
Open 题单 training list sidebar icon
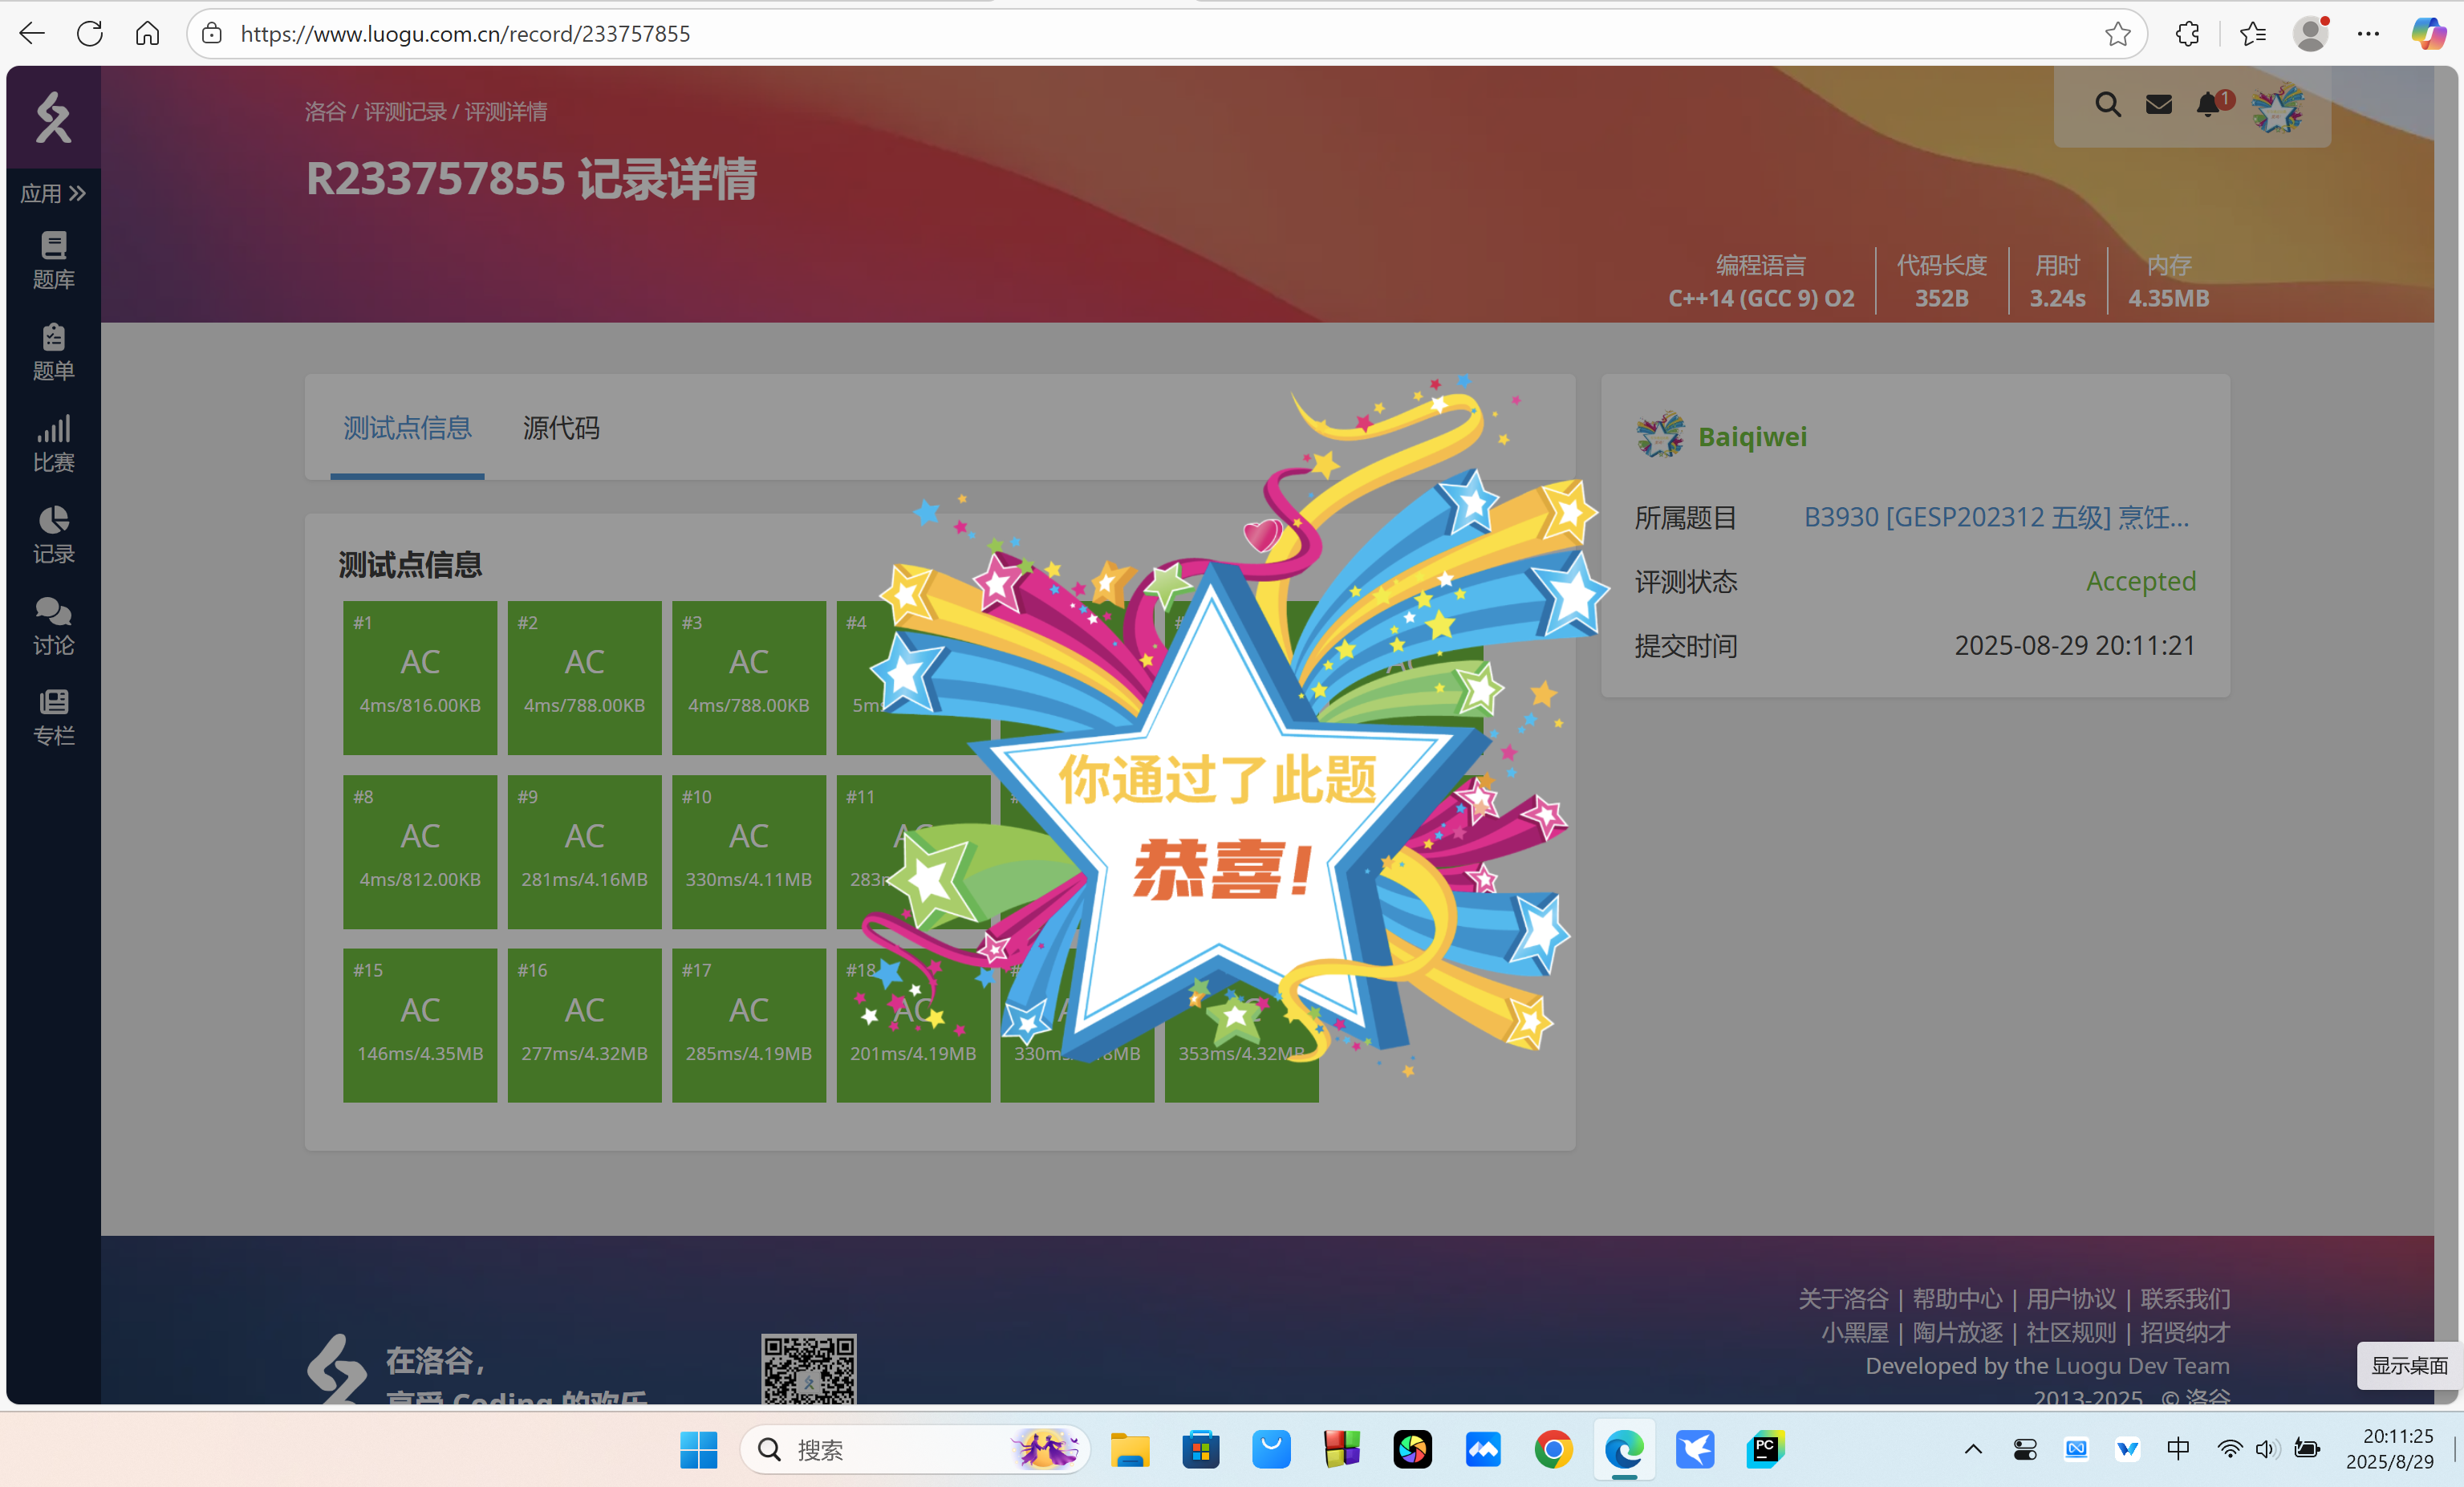(x=53, y=352)
